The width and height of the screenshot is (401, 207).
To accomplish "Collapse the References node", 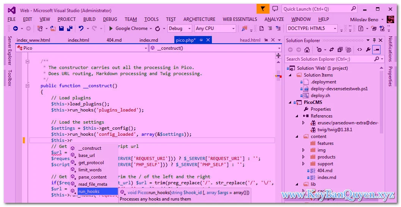I will [297, 116].
